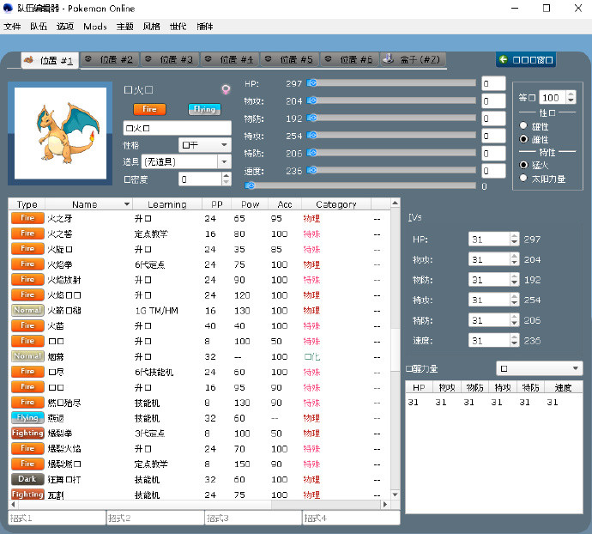Click the Fire type icon for 火苗
Screen dimensions: 592x534
pyautogui.click(x=27, y=325)
